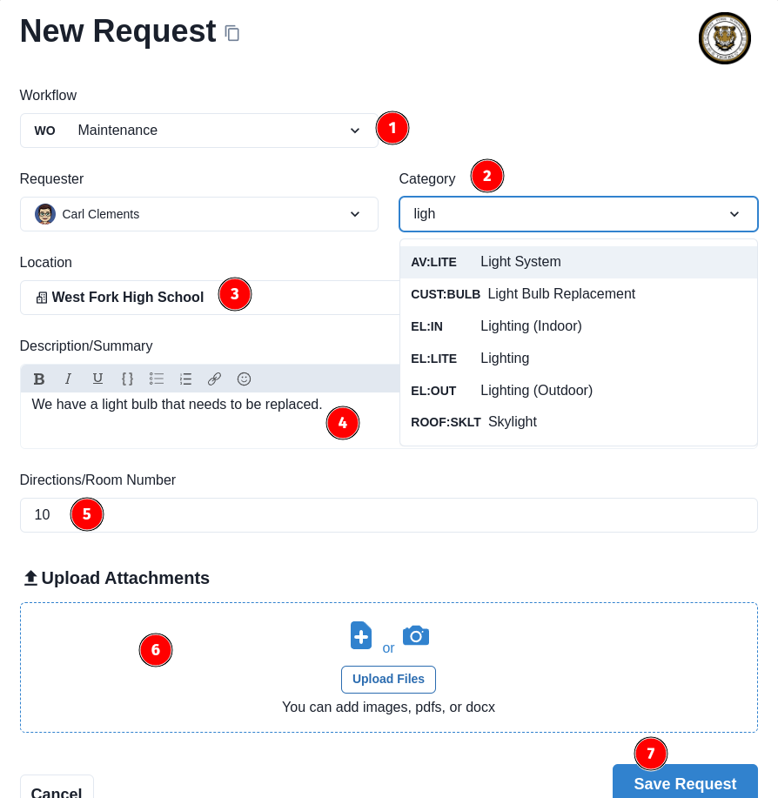This screenshot has height=798, width=778.
Task: Toggle bold formatting in description toolbar
Action: (x=38, y=379)
